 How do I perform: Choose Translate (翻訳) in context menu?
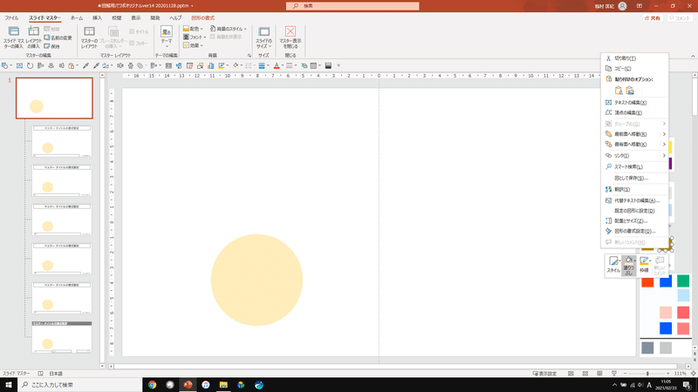tap(634, 189)
